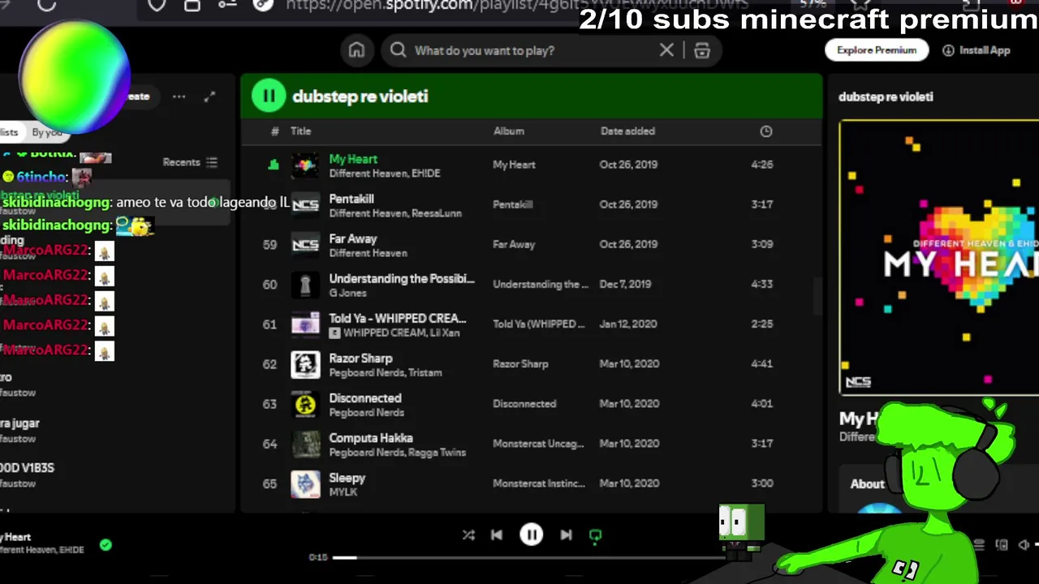Open artist MYLK link
This screenshot has height=584, width=1039.
[x=343, y=492]
